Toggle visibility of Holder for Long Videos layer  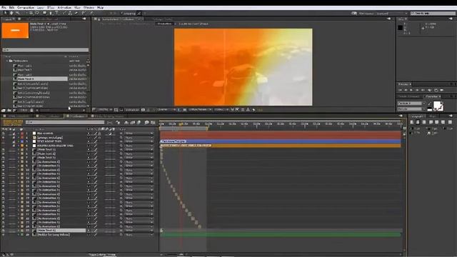[x=3, y=235]
